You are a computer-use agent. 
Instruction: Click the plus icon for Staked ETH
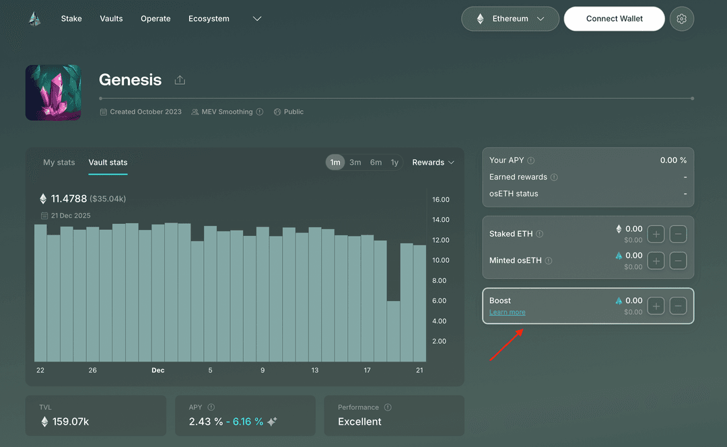[x=656, y=234]
